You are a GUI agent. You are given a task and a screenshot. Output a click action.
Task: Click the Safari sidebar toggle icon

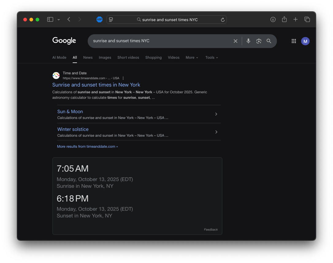(50, 20)
